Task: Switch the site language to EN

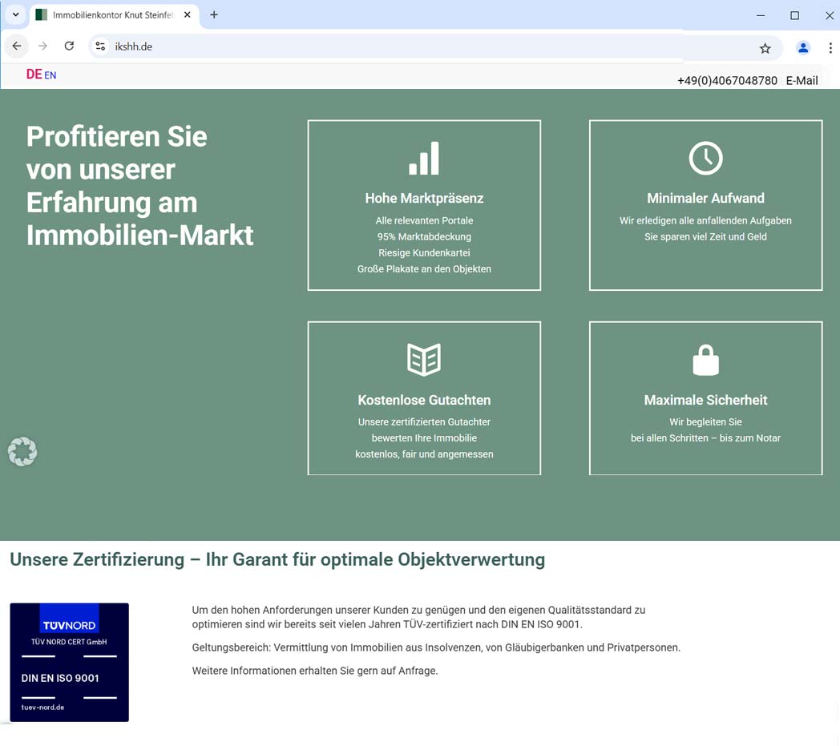Action: [50, 75]
